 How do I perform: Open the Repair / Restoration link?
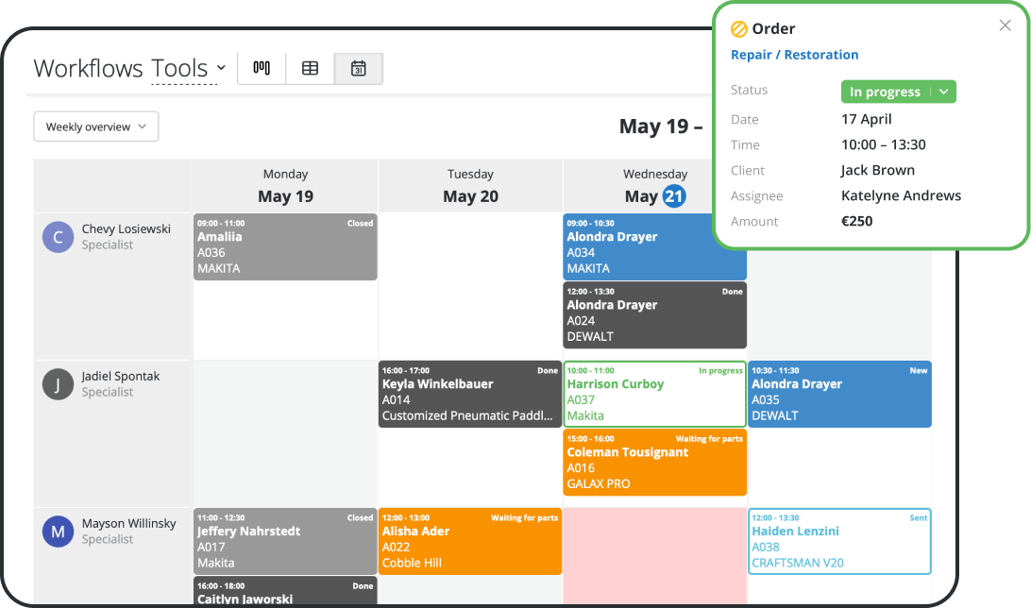click(794, 55)
